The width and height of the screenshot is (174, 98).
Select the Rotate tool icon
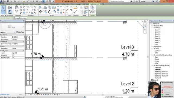pos(50,12)
